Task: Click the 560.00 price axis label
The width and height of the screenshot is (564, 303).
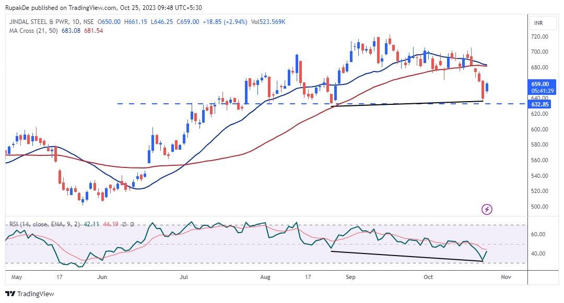Action: [x=539, y=160]
